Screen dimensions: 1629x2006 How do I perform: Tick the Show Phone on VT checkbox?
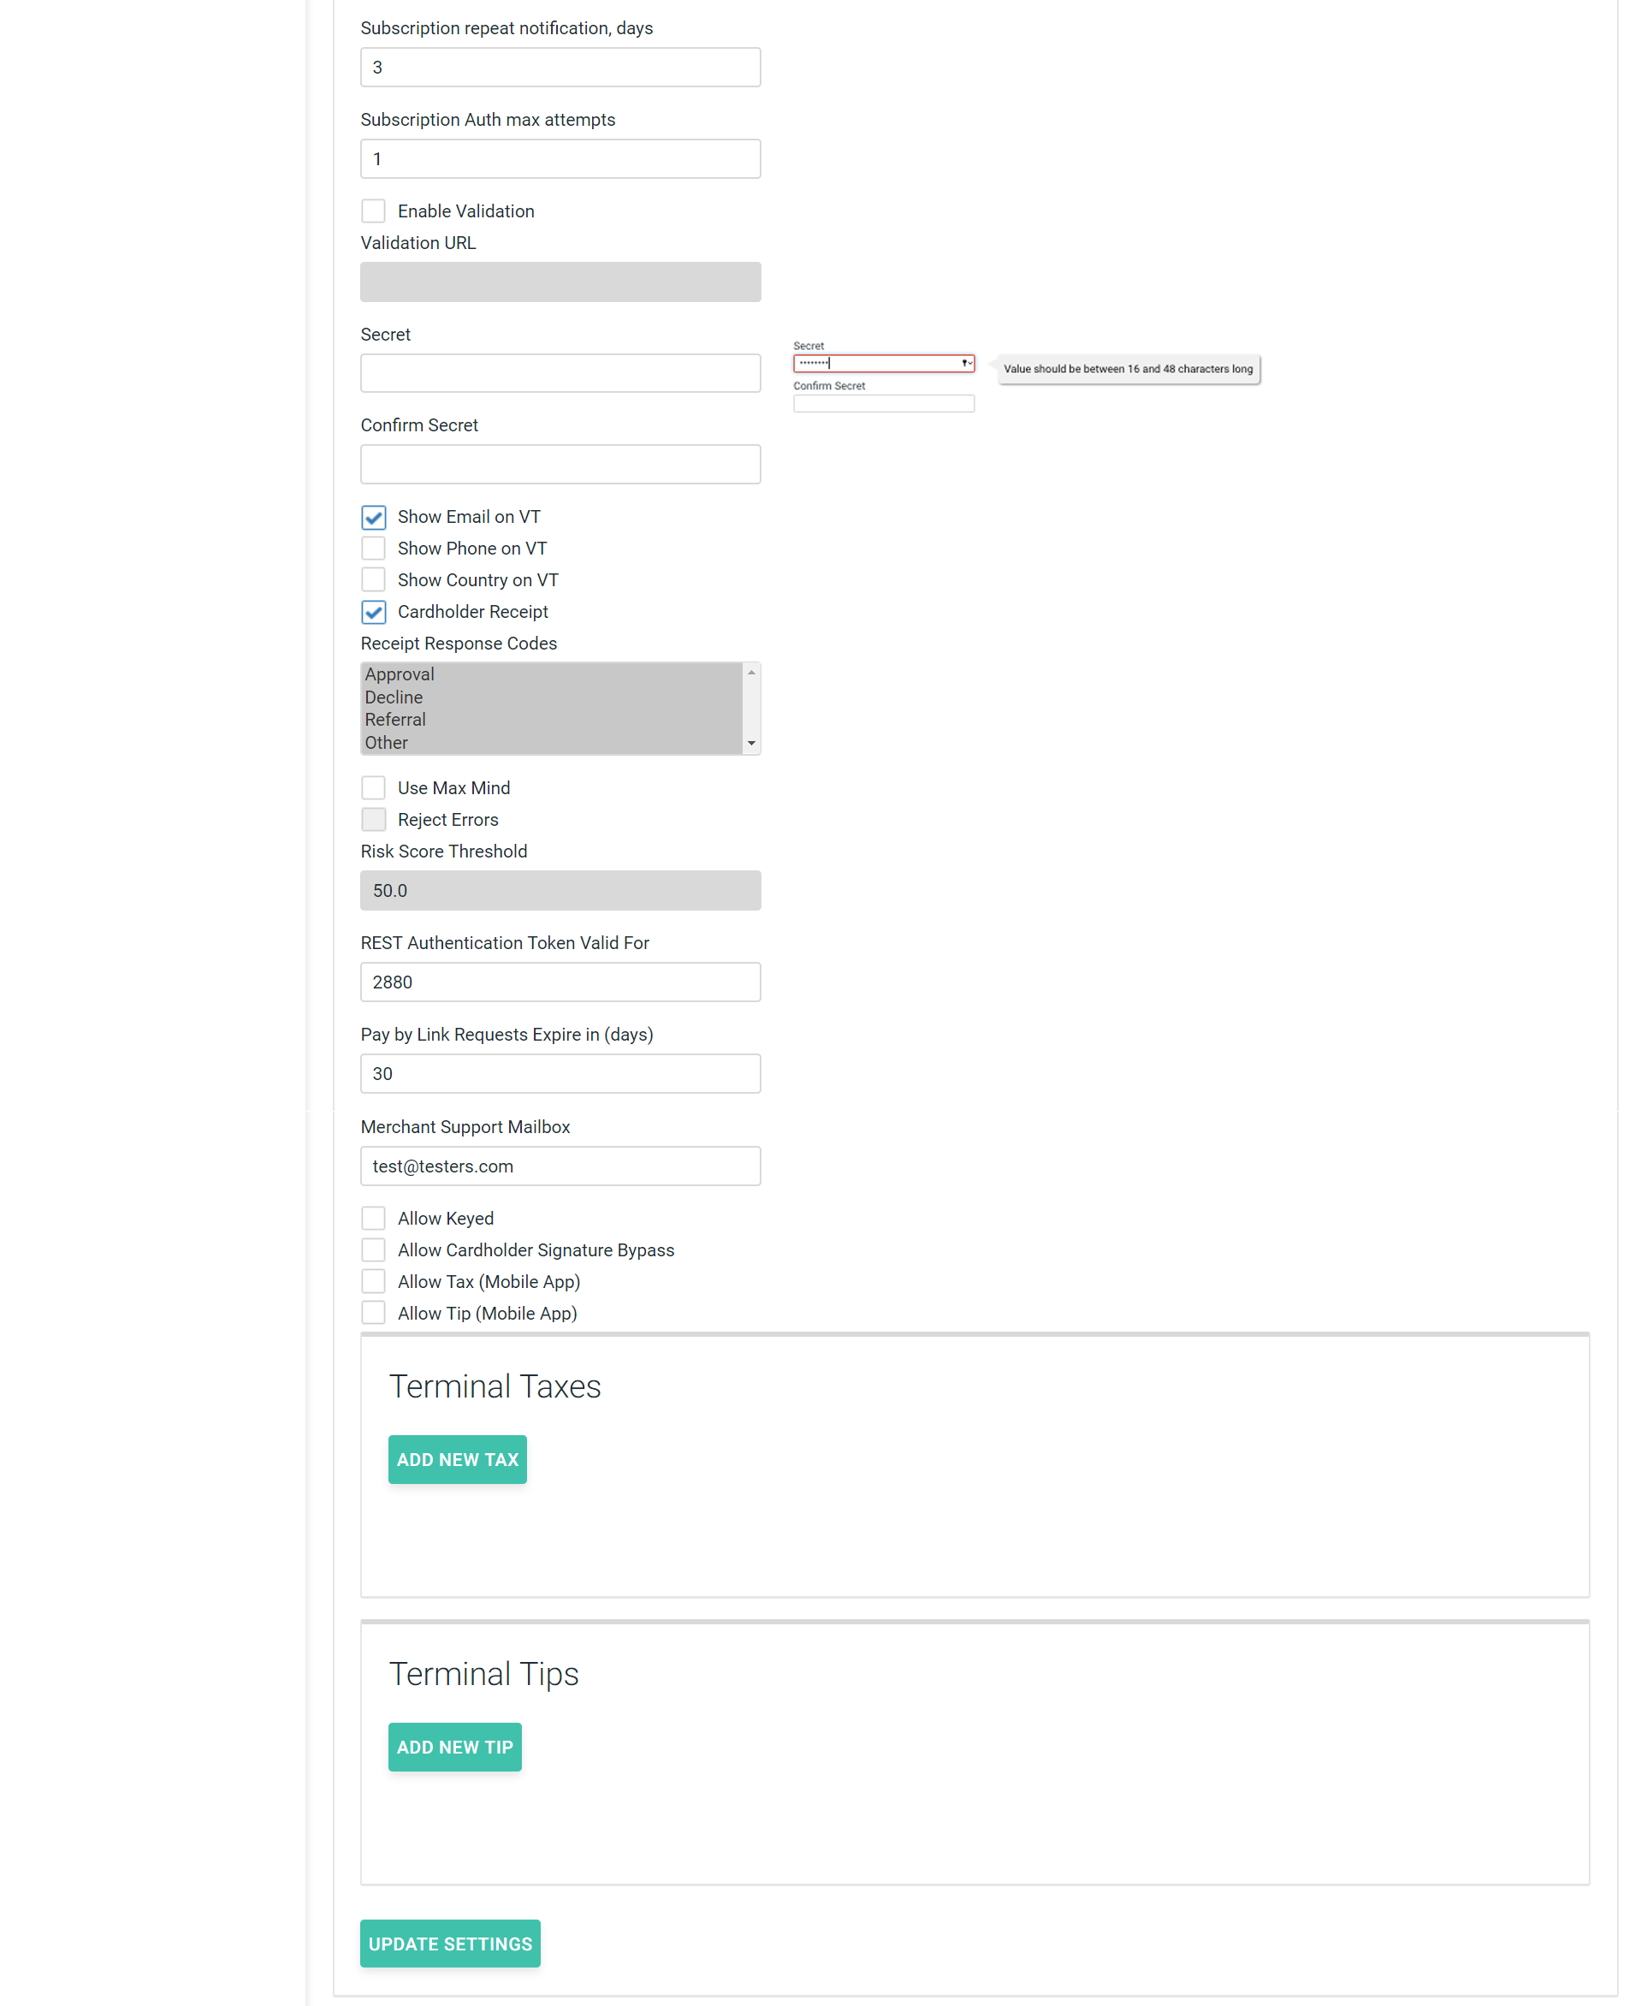(374, 549)
